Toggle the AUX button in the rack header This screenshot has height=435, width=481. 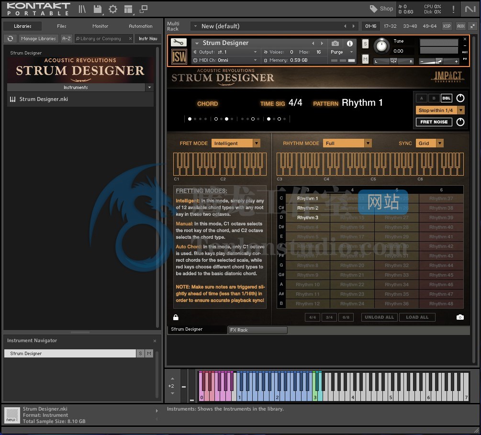coord(460,26)
